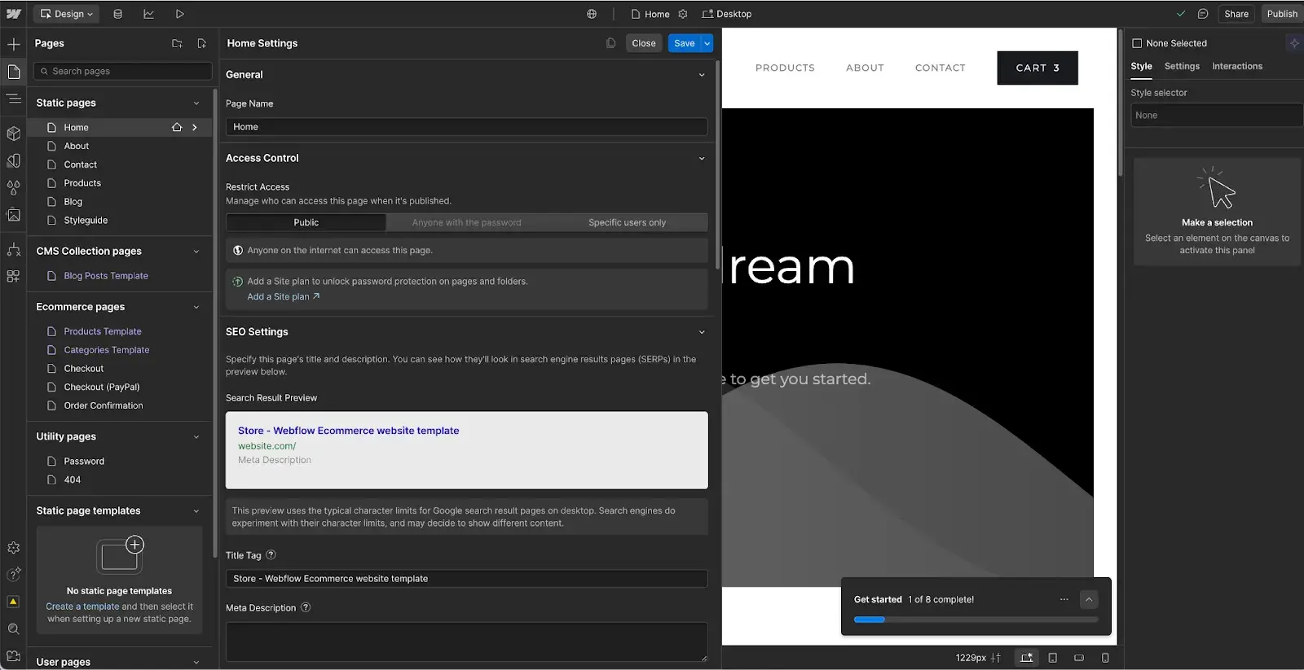Open the Search magnifier in sidebar
This screenshot has width=1304, height=670.
[13, 628]
